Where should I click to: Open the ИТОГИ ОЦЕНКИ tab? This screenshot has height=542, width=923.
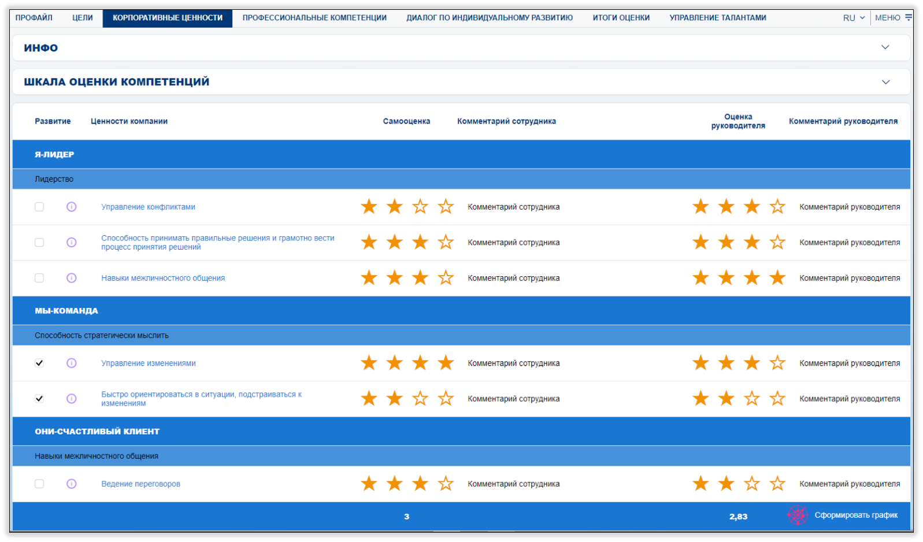(621, 18)
